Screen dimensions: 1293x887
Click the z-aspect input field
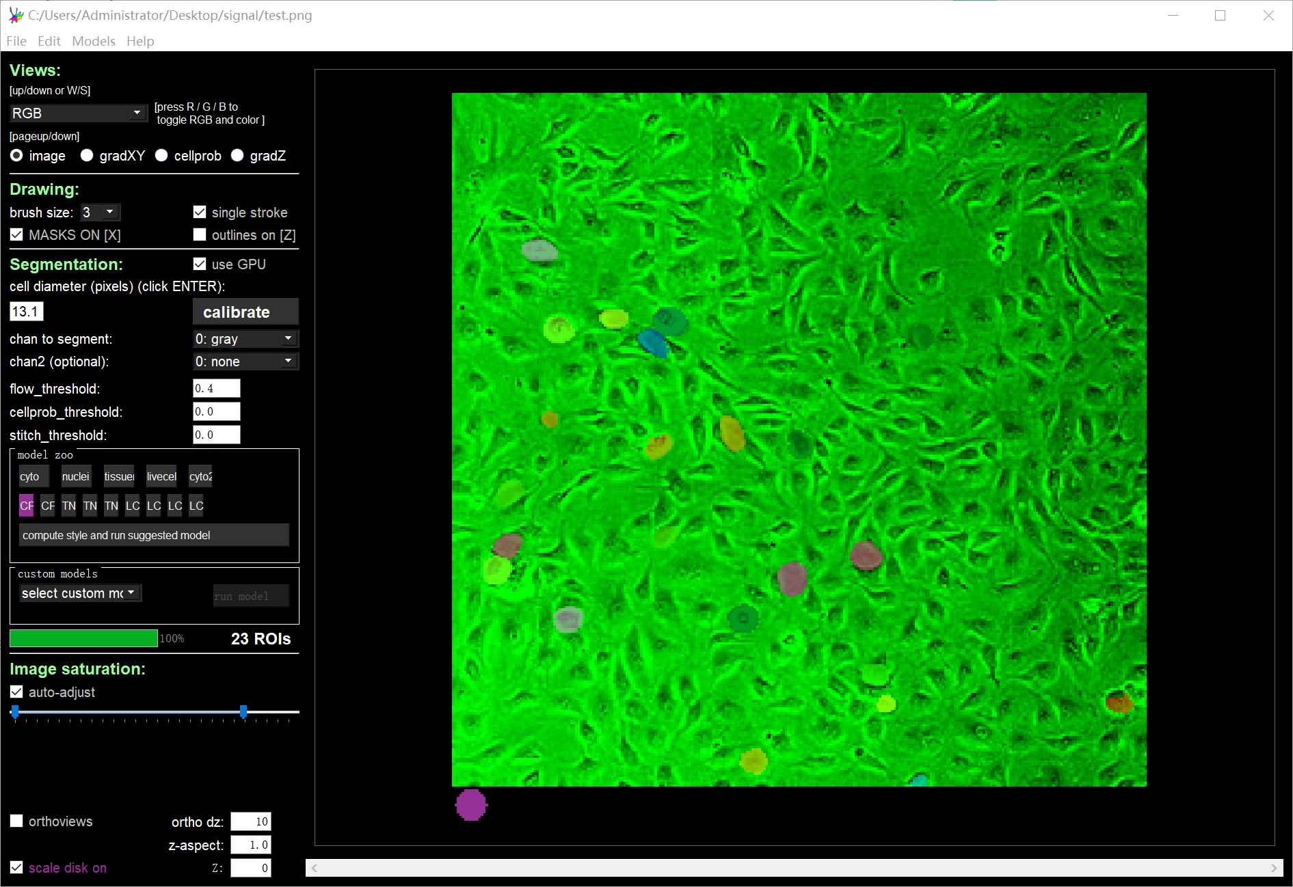pyautogui.click(x=251, y=845)
